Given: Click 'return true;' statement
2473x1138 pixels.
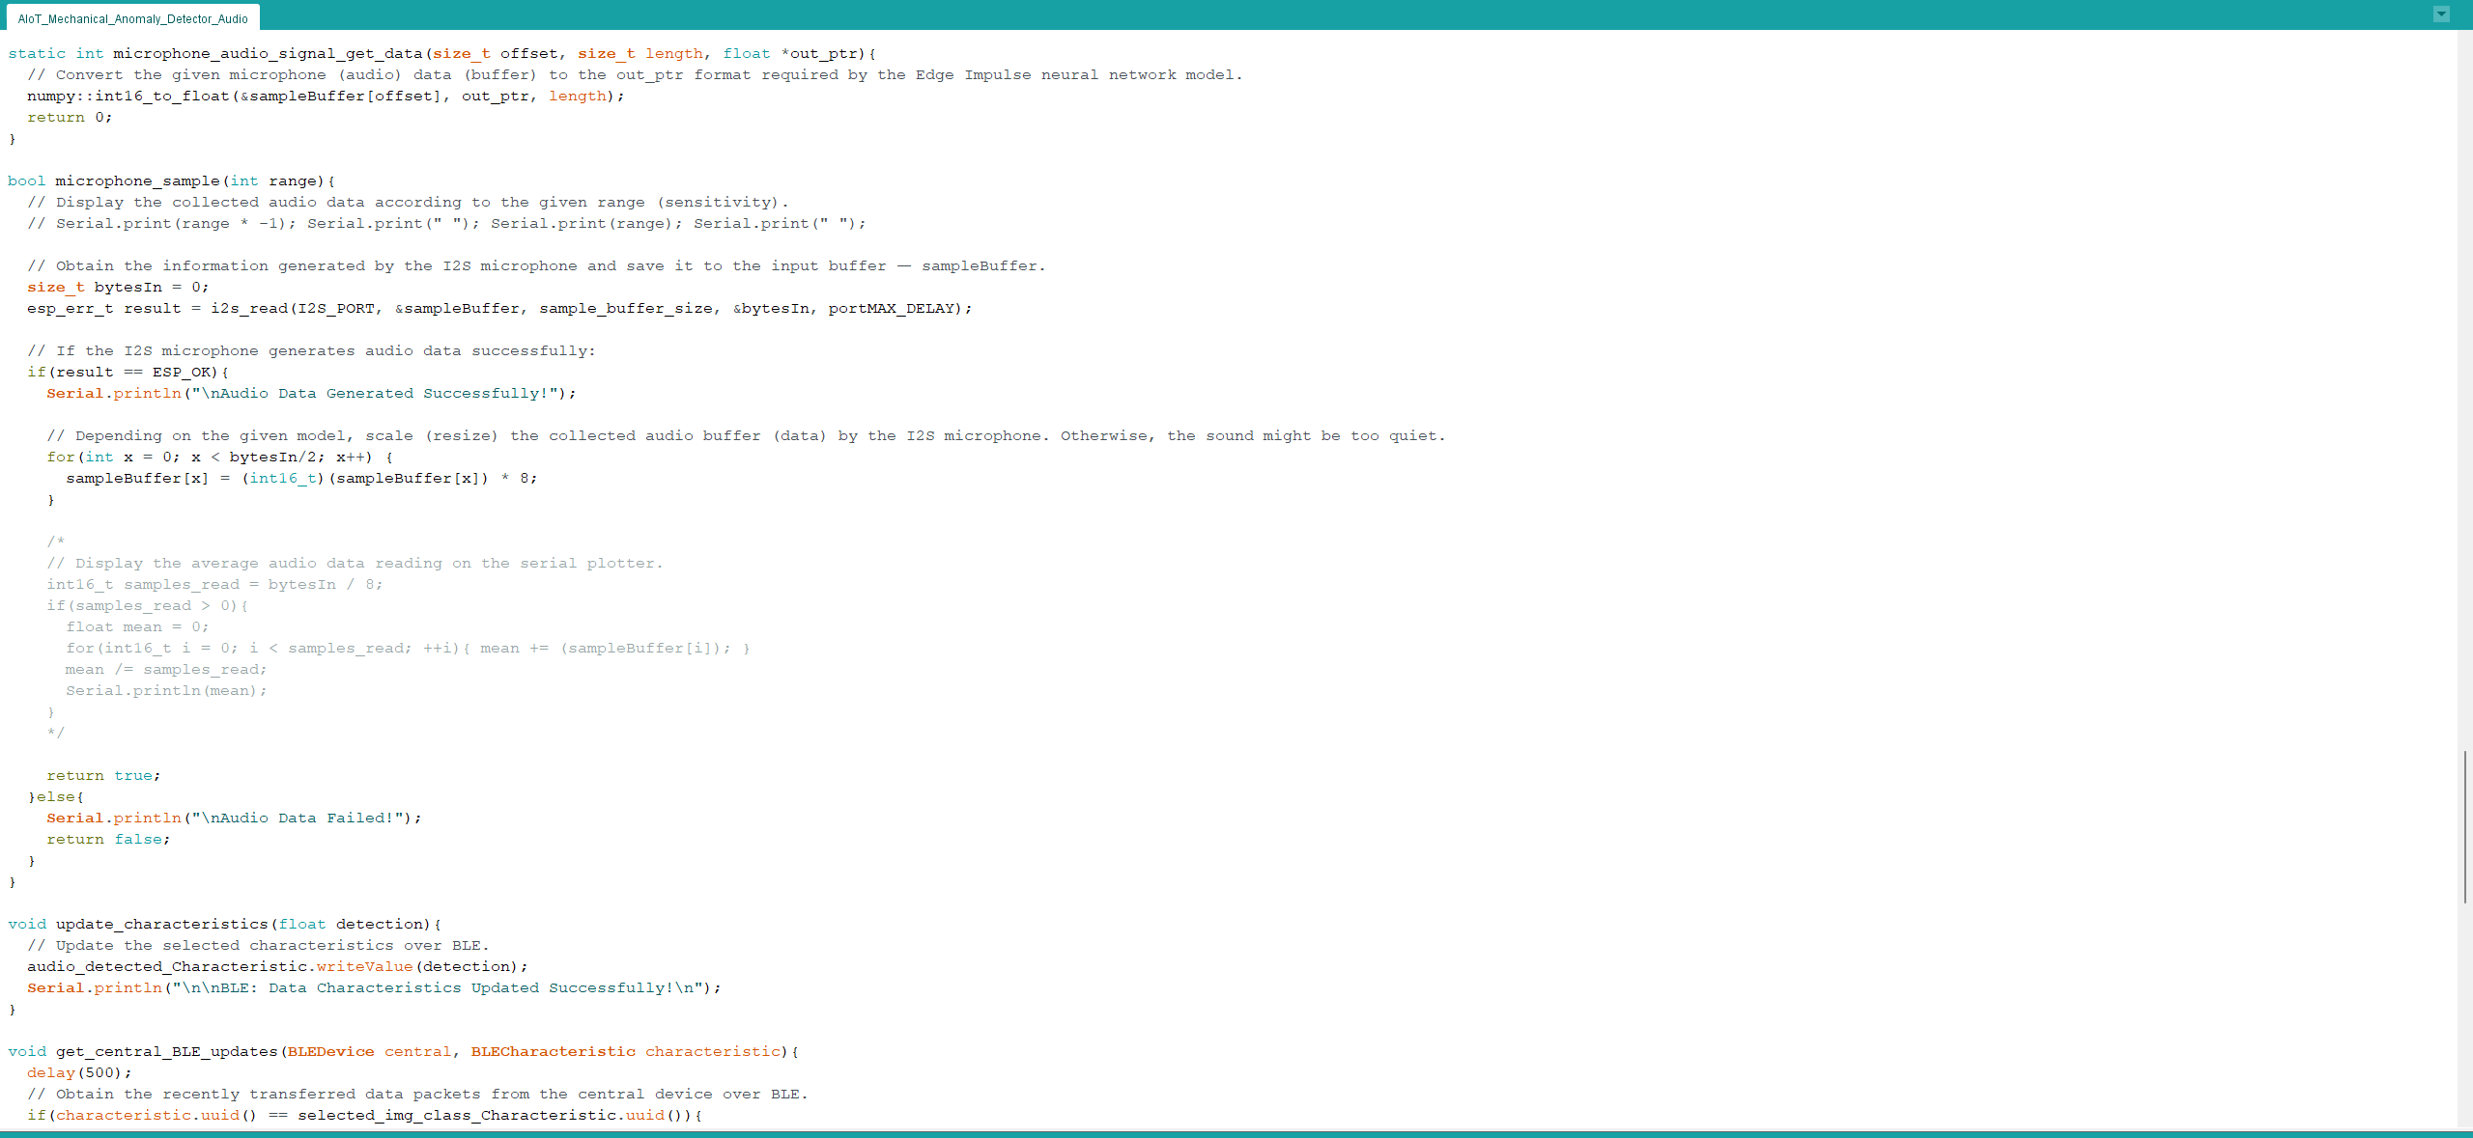Looking at the screenshot, I should pos(104,776).
